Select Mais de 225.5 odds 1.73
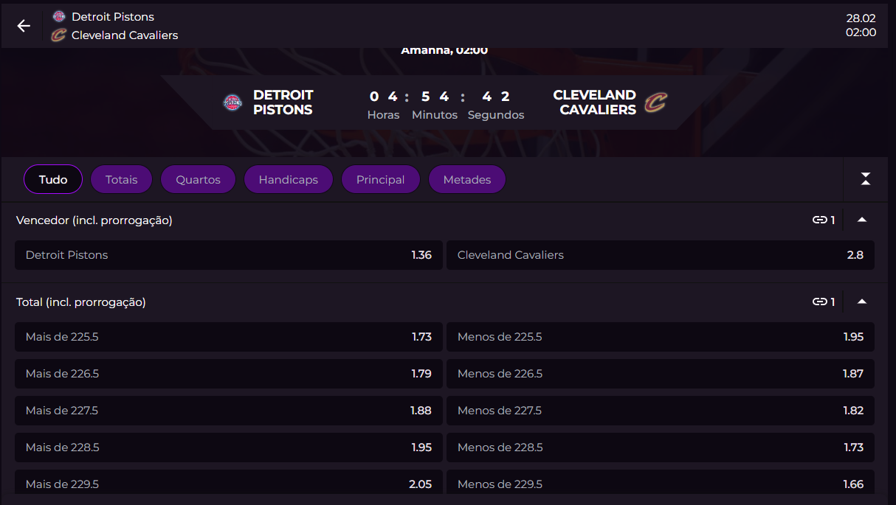896x505 pixels. pyautogui.click(x=229, y=337)
